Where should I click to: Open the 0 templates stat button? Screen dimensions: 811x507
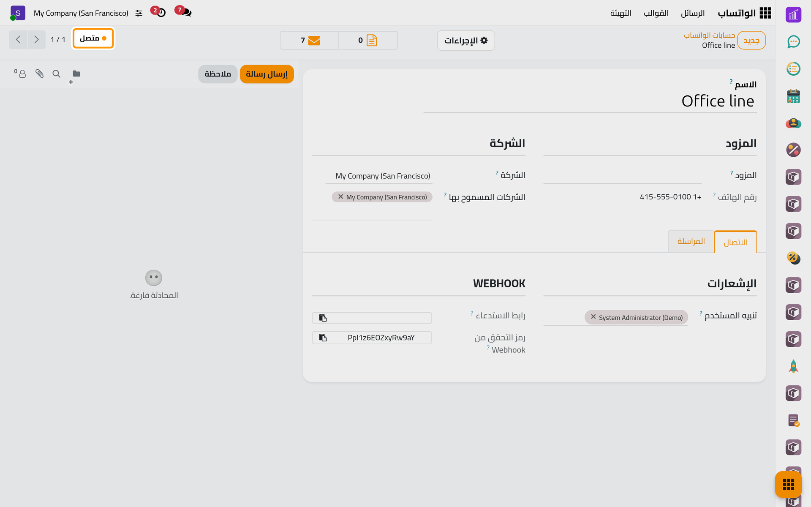[x=367, y=41]
